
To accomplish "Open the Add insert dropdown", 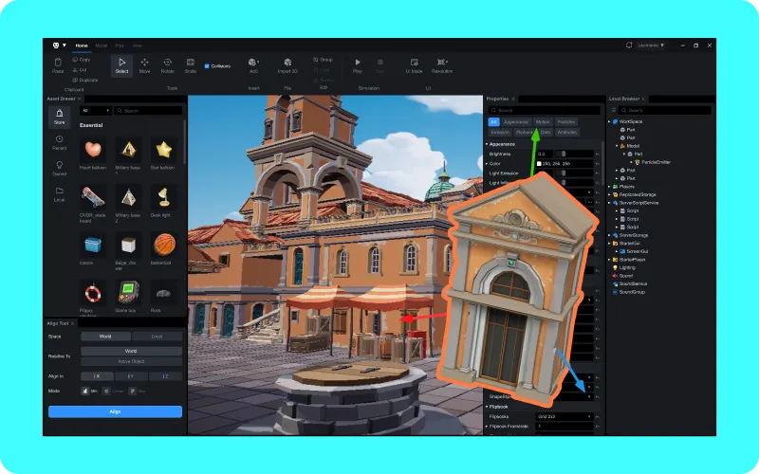I will 253,65.
